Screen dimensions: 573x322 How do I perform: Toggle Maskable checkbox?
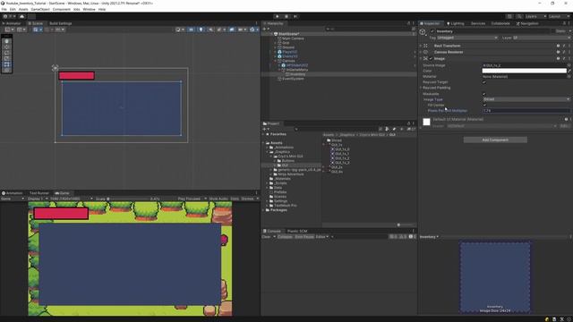(x=484, y=94)
